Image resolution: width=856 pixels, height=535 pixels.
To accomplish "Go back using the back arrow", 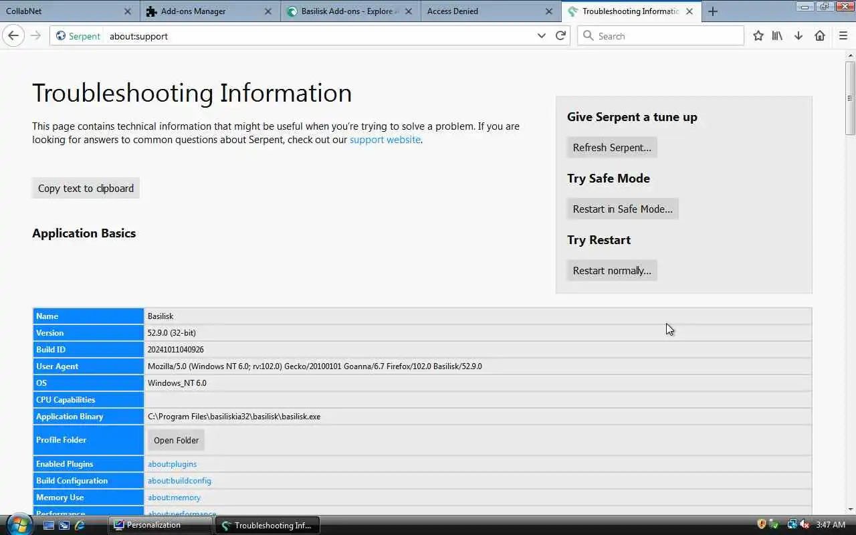I will click(x=13, y=35).
